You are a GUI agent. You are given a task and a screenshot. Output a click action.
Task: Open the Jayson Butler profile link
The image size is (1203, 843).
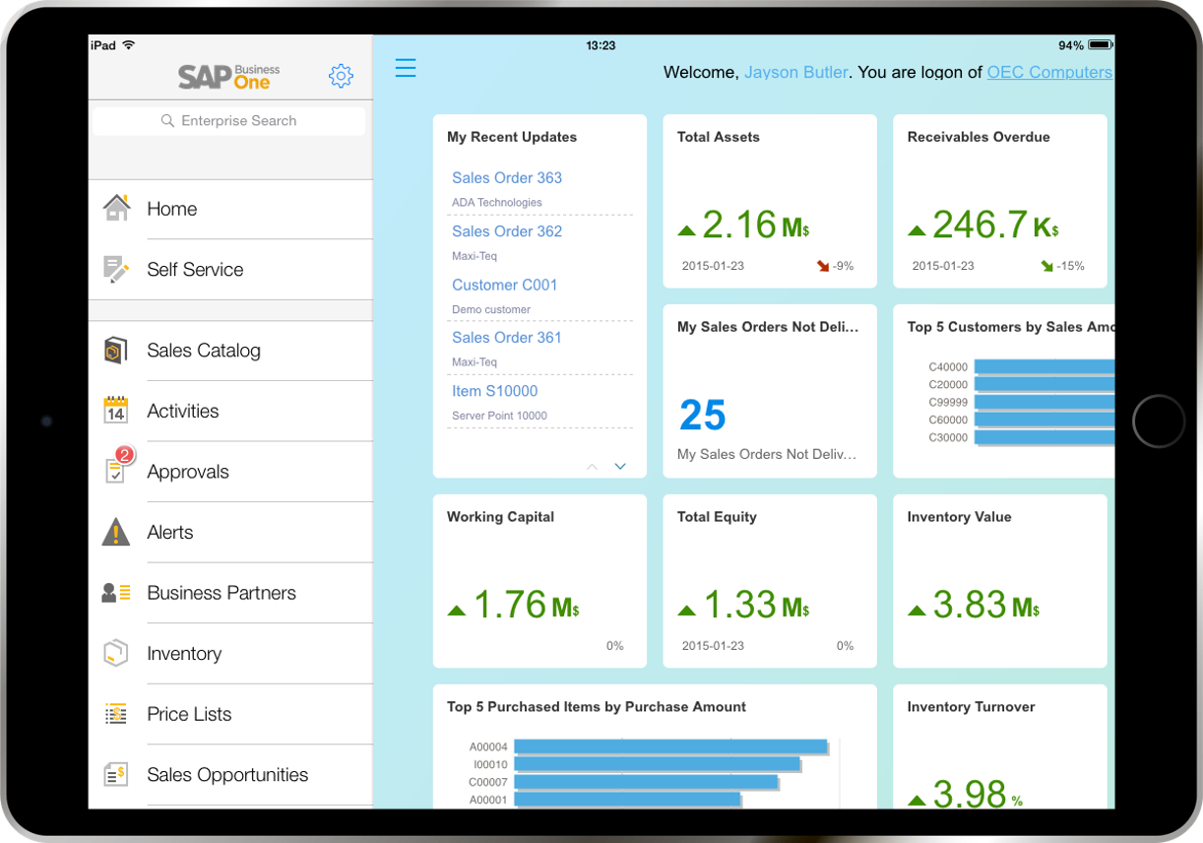(795, 72)
